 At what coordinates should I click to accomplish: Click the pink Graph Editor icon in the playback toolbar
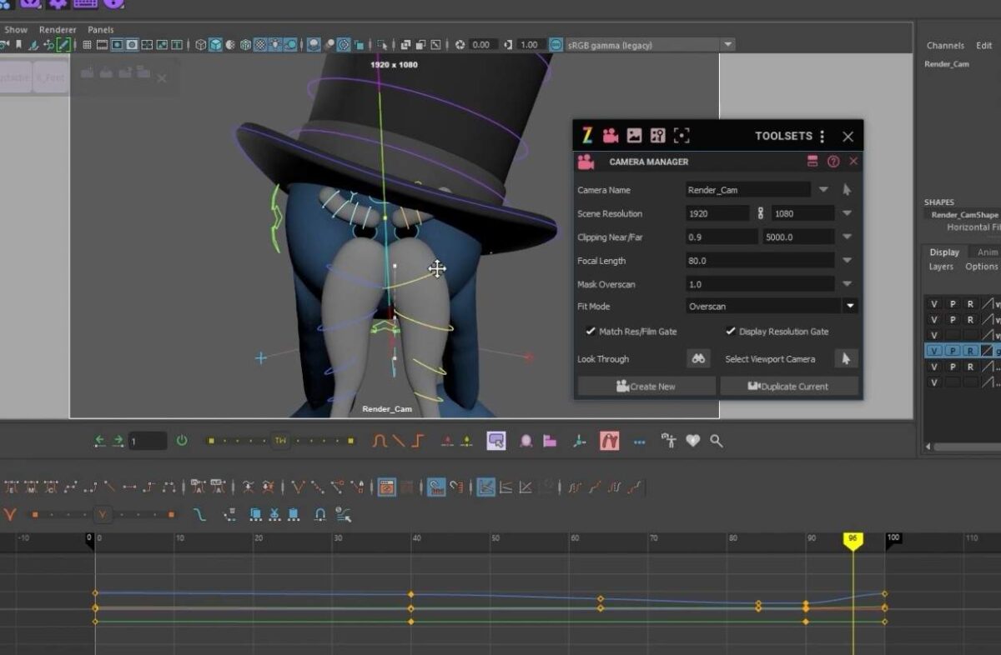point(609,440)
